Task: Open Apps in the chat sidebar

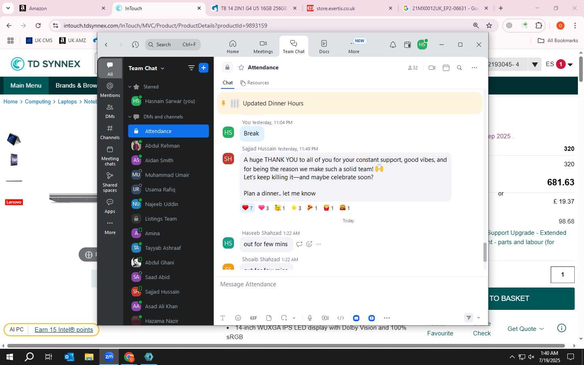Action: tap(110, 206)
